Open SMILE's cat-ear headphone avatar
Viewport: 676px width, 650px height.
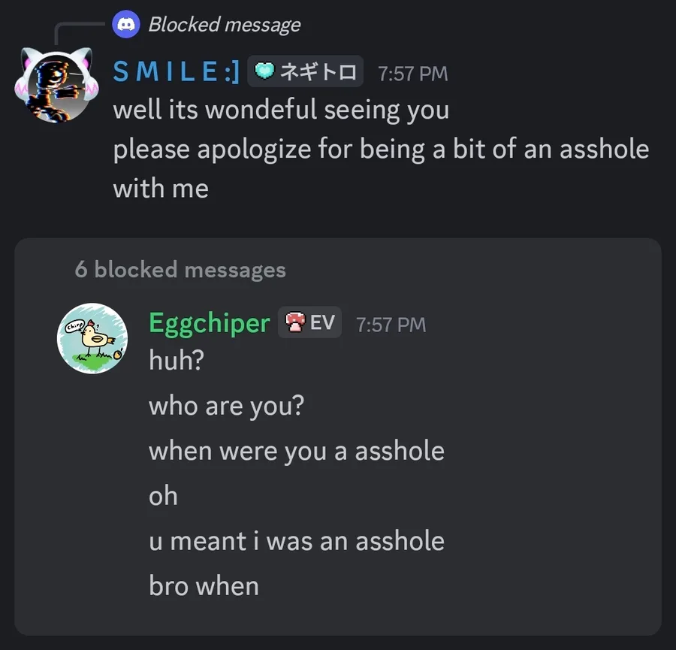tap(57, 84)
